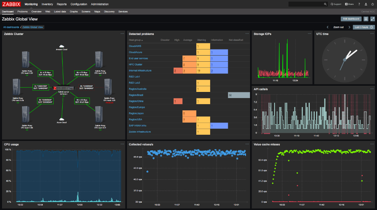Screen dimensions: 377x210
Task: Open API calls/s widget menu dots
Action: (372, 89)
